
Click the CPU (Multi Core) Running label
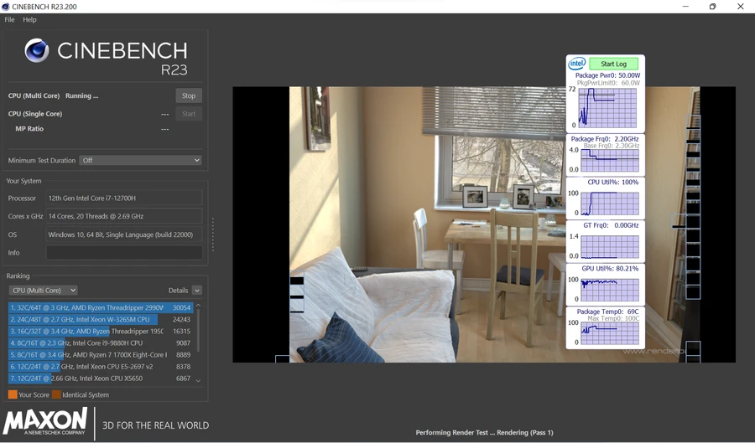53,95
